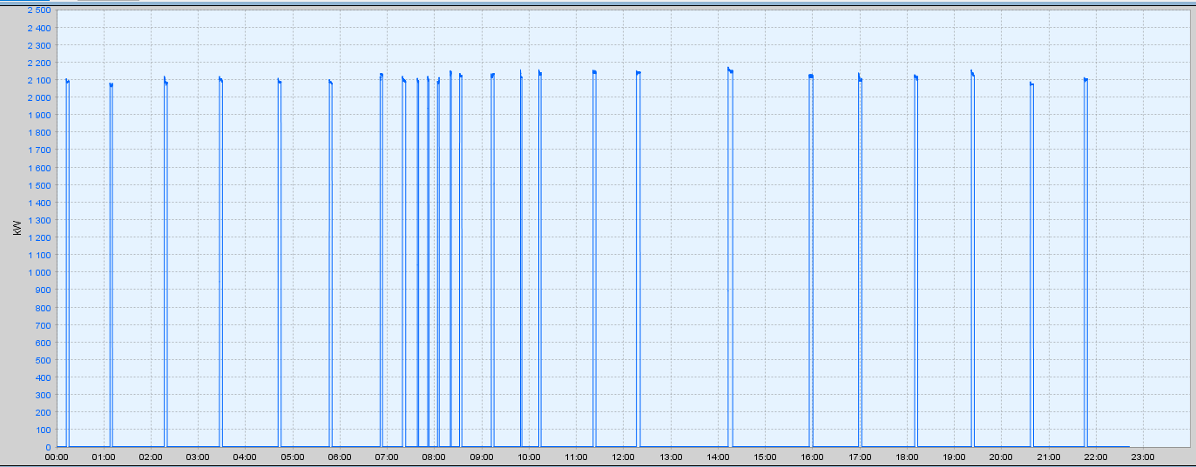Click the 500 y-axis value
The width and height of the screenshot is (1196, 467).
click(x=43, y=359)
